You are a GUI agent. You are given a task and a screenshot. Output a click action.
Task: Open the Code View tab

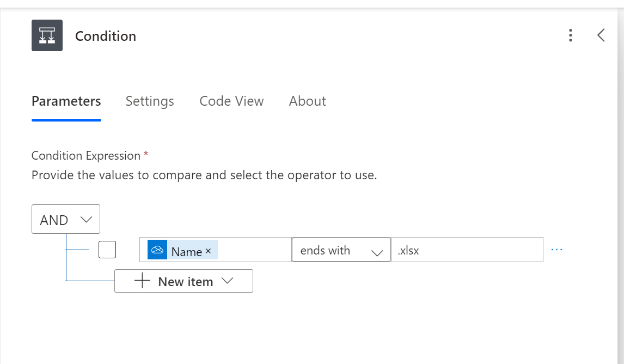(231, 101)
